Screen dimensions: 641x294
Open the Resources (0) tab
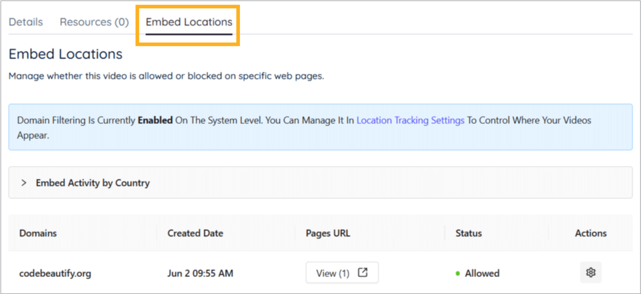point(94,22)
